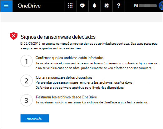The width and height of the screenshot is (163, 129).
Task: Click step number 1 circle
Action: point(27,61)
